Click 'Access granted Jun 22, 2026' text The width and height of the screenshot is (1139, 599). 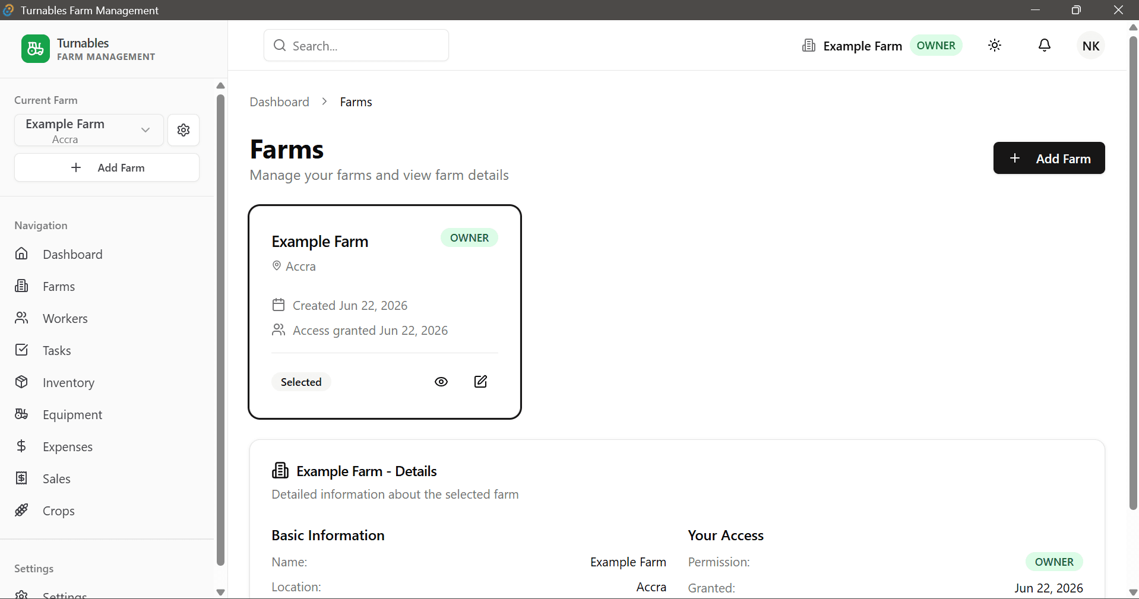pos(370,331)
